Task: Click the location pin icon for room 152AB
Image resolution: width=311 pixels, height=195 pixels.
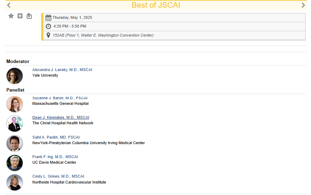Action: [x=48, y=35]
